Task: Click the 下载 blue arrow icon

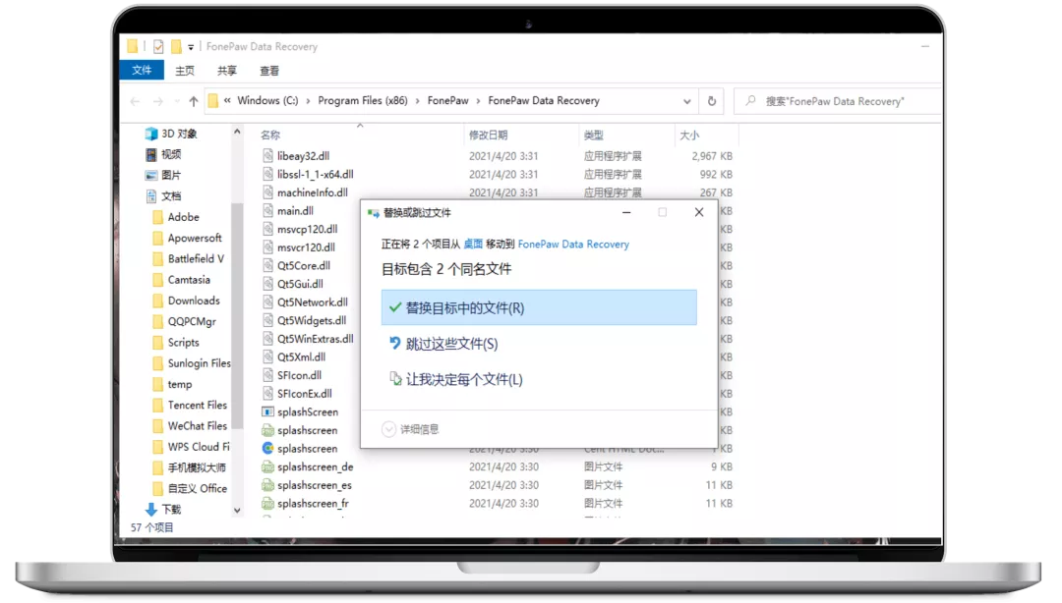Action: coord(151,509)
